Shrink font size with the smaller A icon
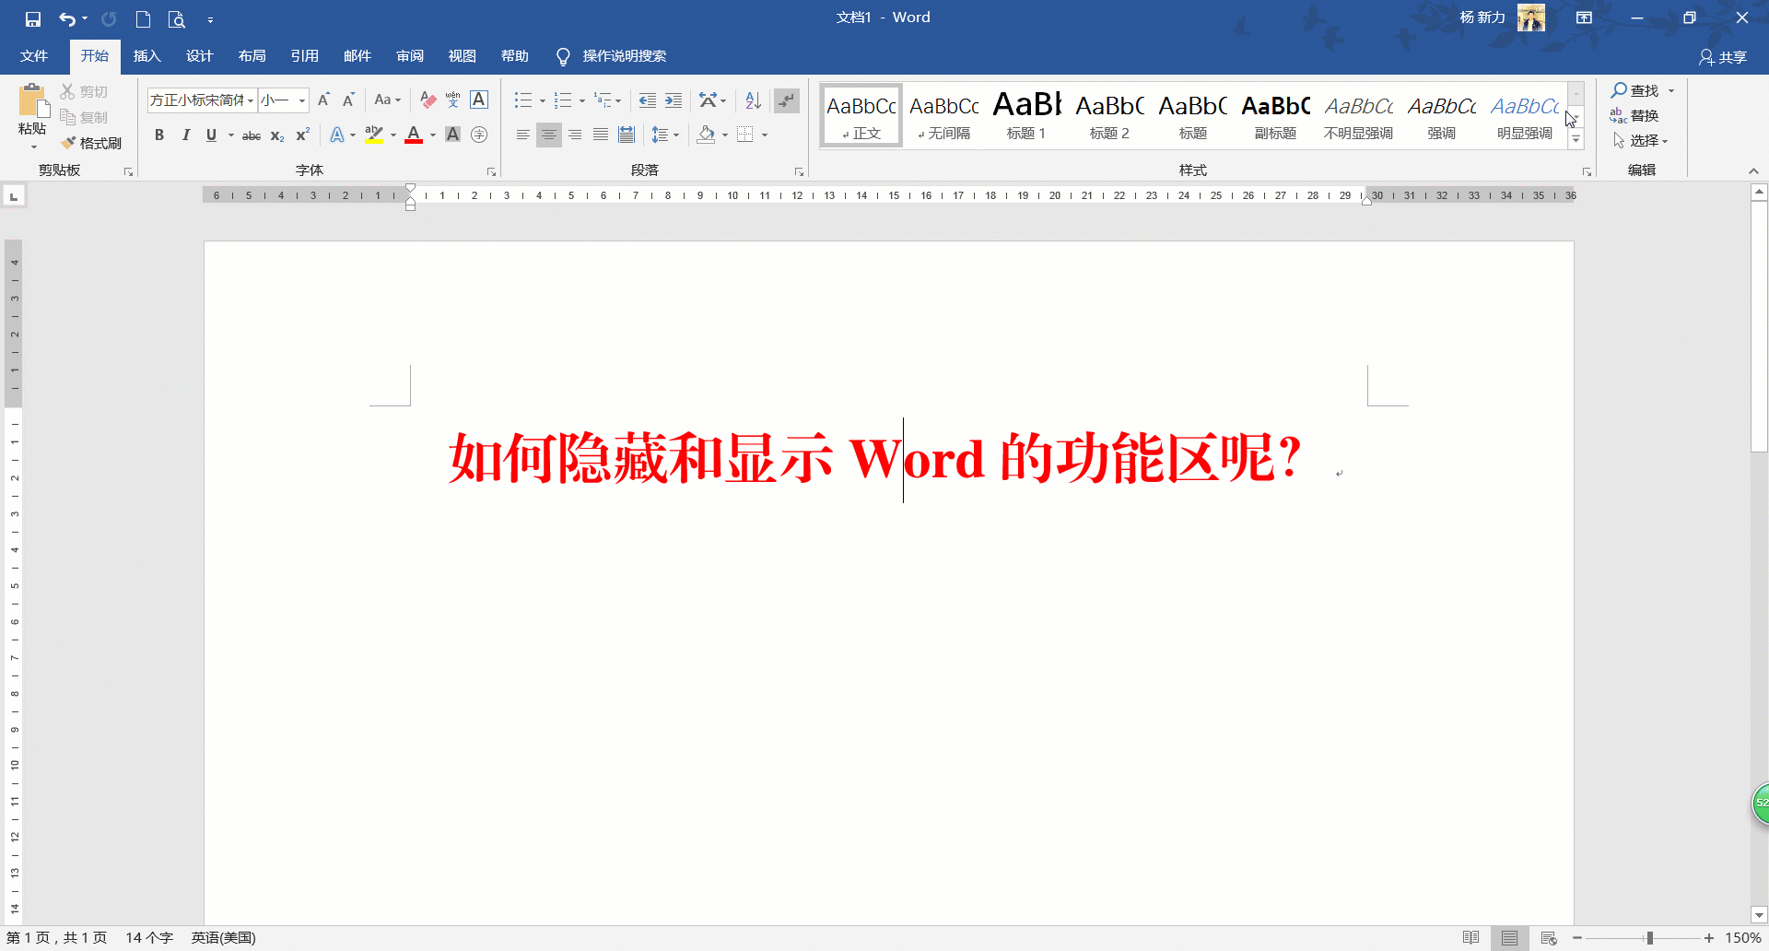 tap(348, 100)
